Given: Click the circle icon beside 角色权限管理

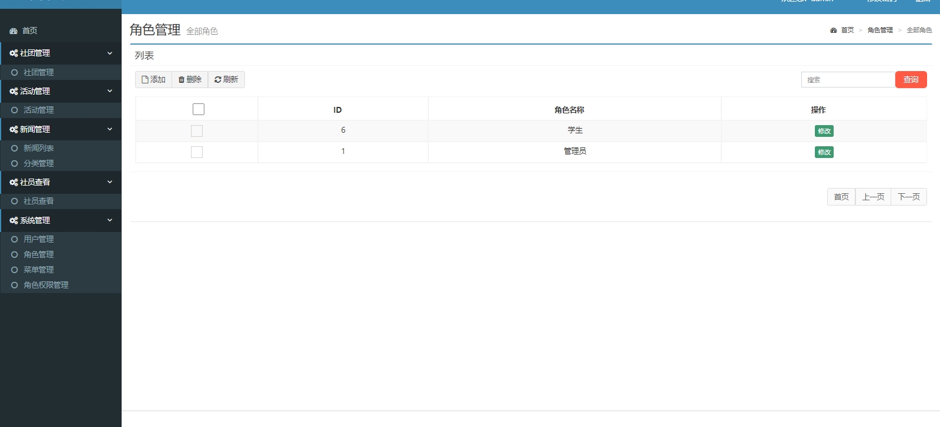Looking at the screenshot, I should point(15,285).
